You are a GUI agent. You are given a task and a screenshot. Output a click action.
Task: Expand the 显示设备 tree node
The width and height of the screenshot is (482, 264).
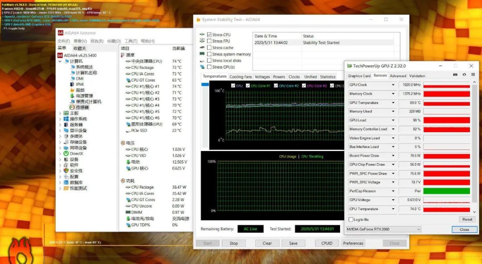tap(60, 130)
